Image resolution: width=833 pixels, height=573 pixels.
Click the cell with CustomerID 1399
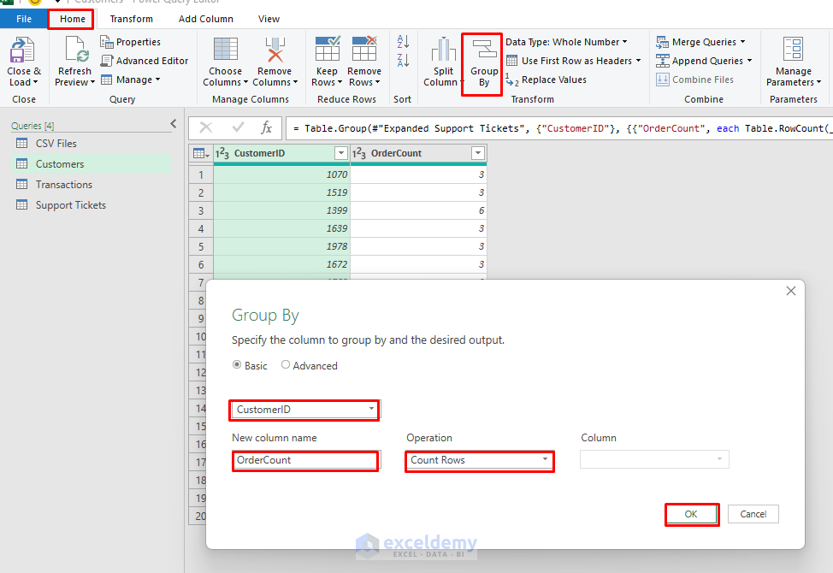(281, 210)
